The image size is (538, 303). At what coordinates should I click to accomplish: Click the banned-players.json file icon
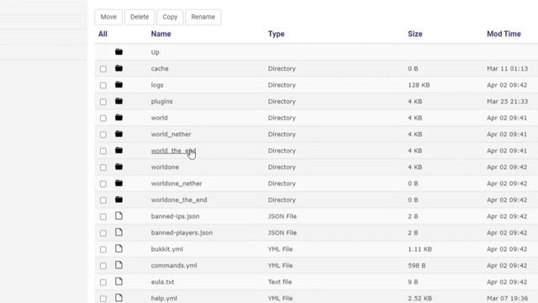pyautogui.click(x=119, y=232)
